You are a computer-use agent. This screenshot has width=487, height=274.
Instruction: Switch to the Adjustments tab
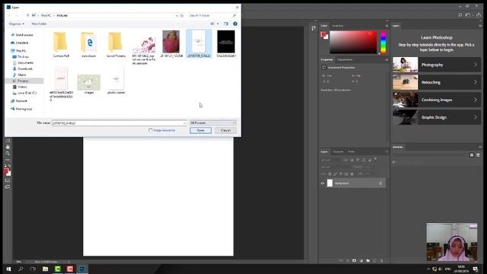[345, 59]
